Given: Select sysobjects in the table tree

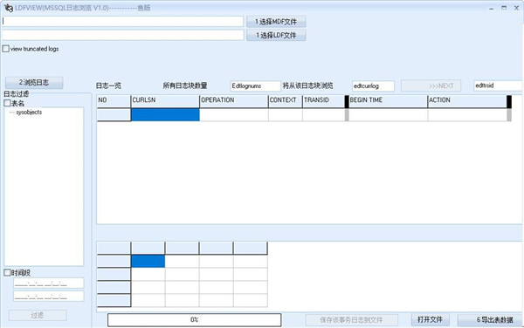Looking at the screenshot, I should (29, 113).
